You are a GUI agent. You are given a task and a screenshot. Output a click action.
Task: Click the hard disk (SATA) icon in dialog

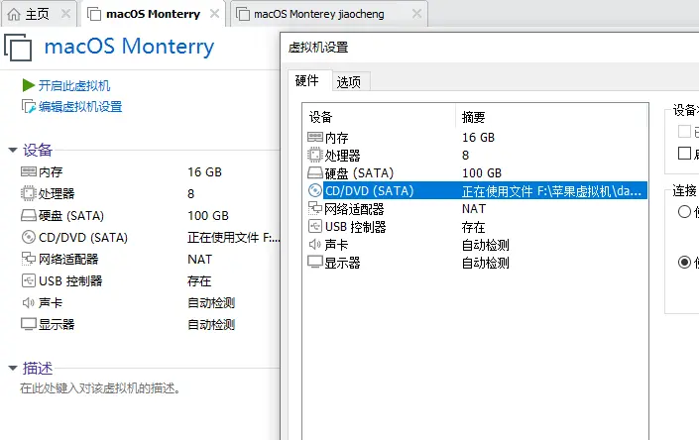315,173
